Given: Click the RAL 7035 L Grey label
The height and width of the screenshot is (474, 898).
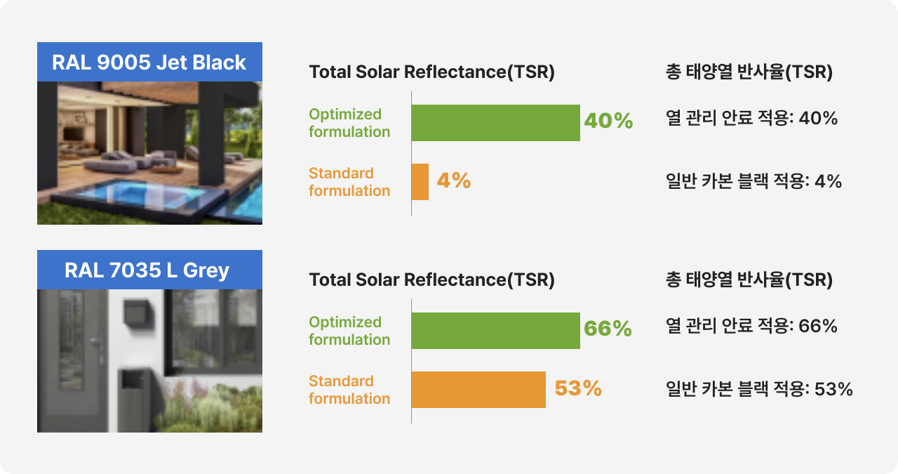Looking at the screenshot, I should pyautogui.click(x=149, y=270).
